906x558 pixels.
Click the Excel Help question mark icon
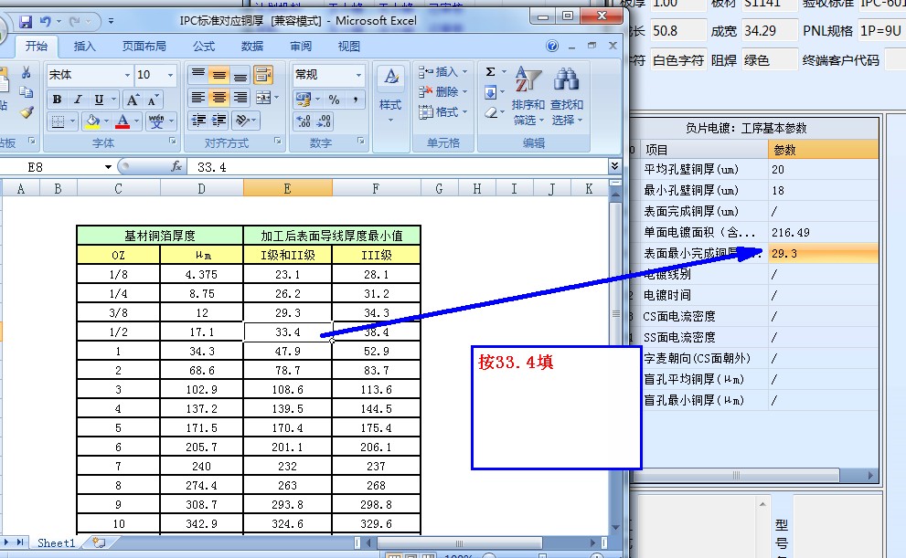pos(552,47)
